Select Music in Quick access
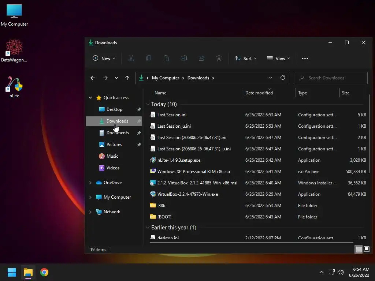 114,156
